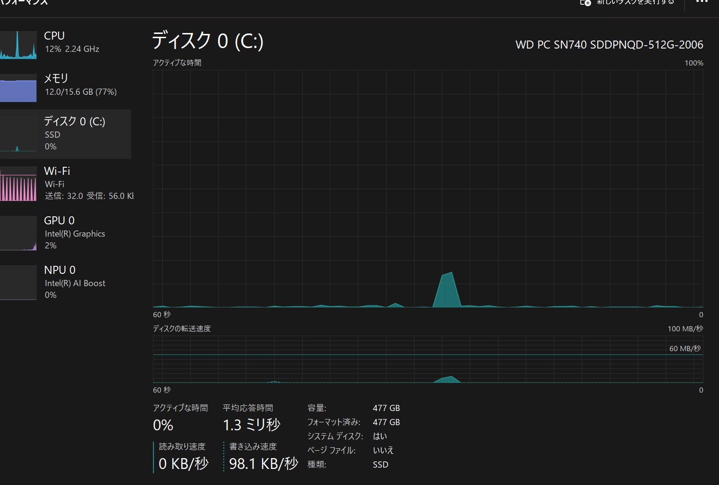Click the 平均応答時間 label
Image resolution: width=719 pixels, height=485 pixels.
(x=248, y=408)
